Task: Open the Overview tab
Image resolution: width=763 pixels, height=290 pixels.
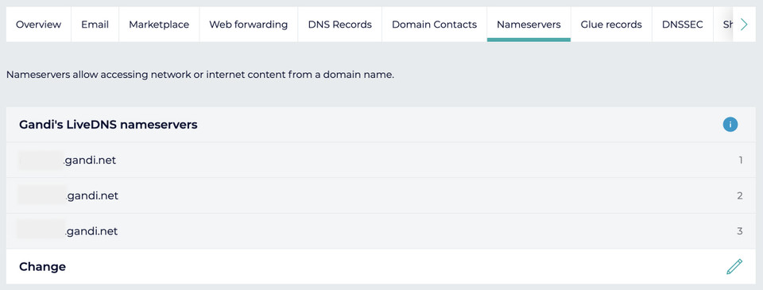Action: click(38, 25)
